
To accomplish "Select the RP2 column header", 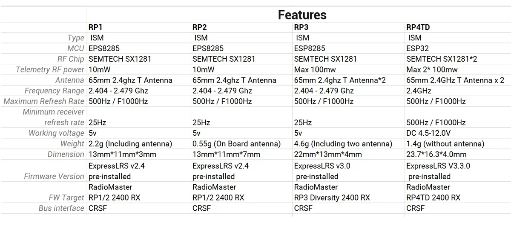I will point(200,27).
